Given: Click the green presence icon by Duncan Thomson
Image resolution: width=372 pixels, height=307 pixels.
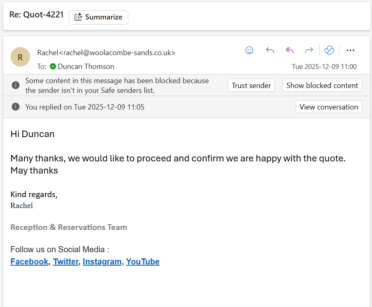Looking at the screenshot, I should [x=53, y=66].
